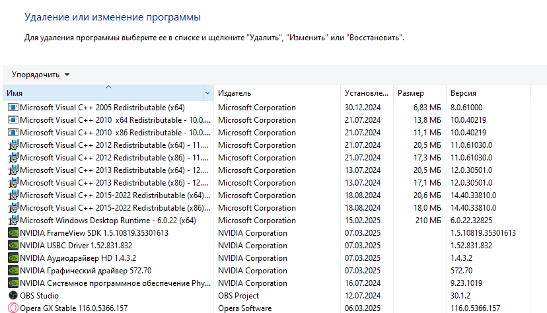Click the Visual C++ 2013 Redistributable (x86) icon
The height and width of the screenshot is (313, 547).
[13, 183]
